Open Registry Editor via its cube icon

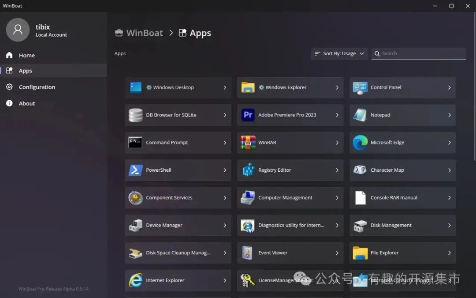248,170
